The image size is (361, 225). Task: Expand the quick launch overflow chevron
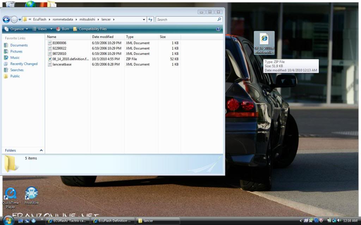pos(42,219)
